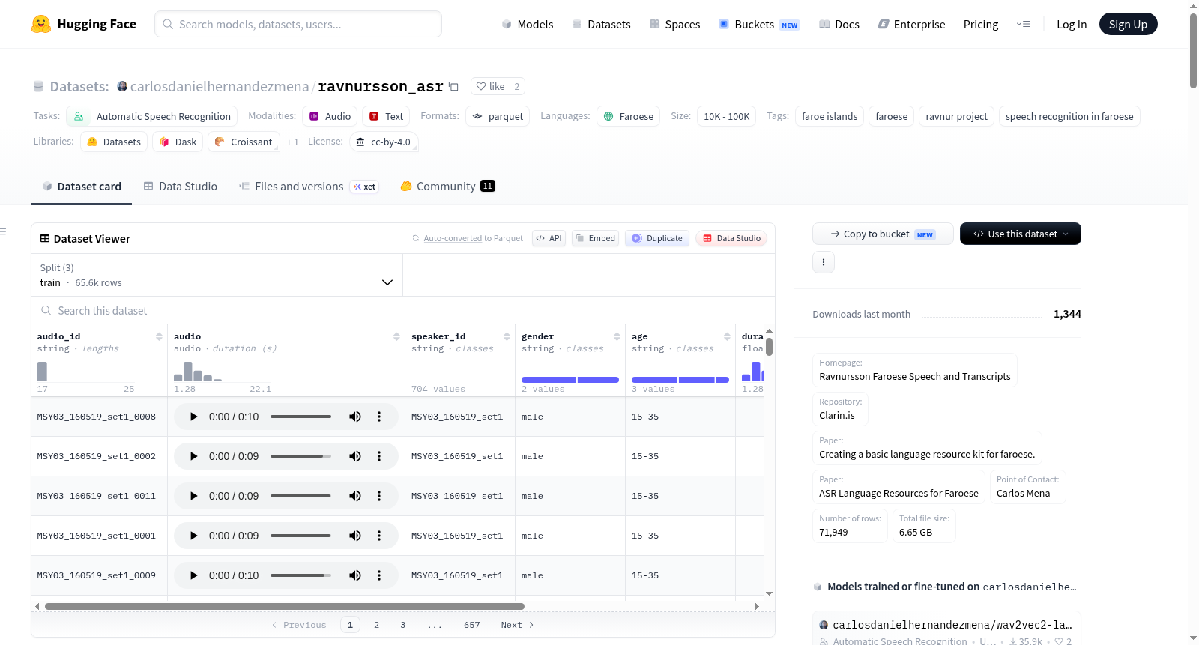Click the Duplicate button
This screenshot has width=1199, height=645.
click(657, 238)
